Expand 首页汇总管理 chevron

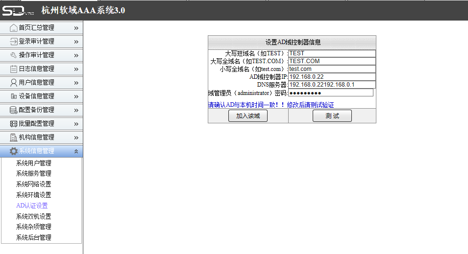[x=76, y=28]
